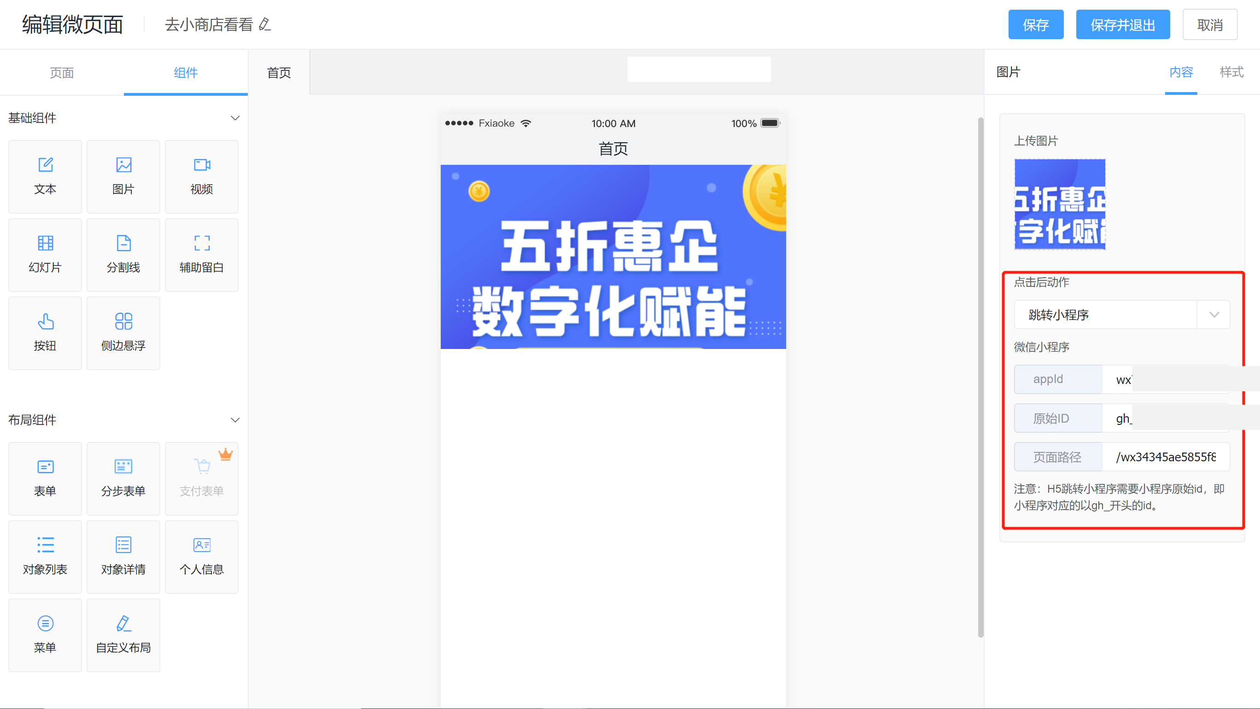Click the 原始ID input field
The image size is (1260, 709).
point(1166,418)
